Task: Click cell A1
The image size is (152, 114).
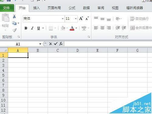Action: coord(18,55)
